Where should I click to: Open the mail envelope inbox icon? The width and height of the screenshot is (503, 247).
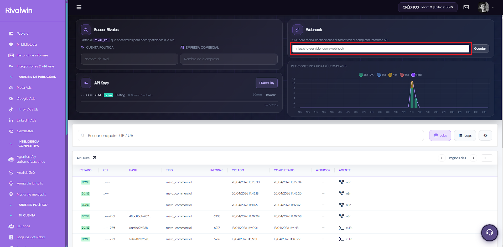coord(466,7)
